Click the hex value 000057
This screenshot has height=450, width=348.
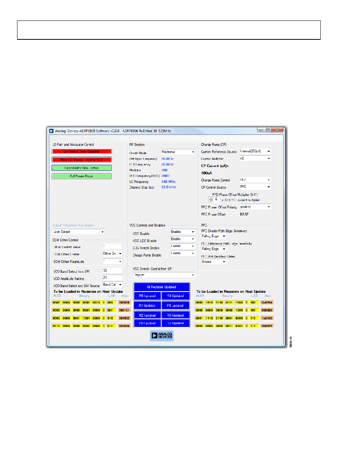click(x=267, y=326)
